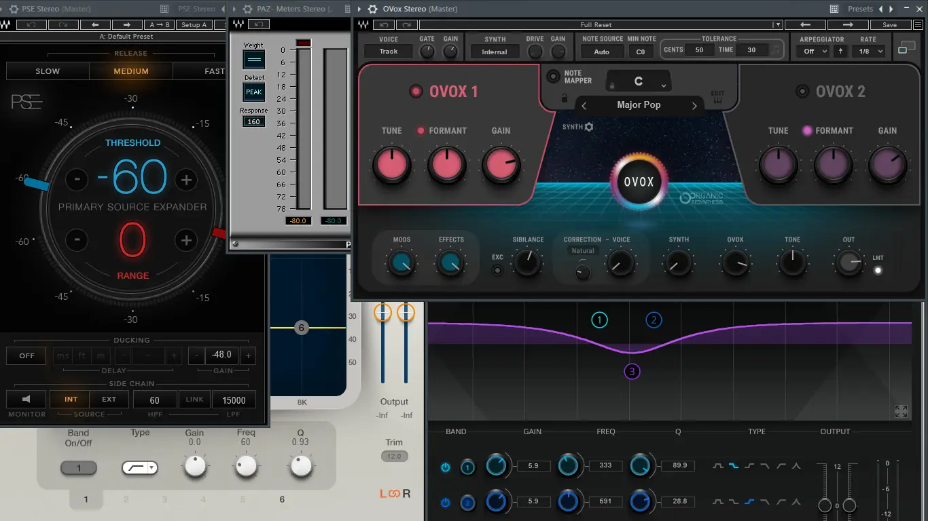The width and height of the screenshot is (928, 521).
Task: Open the RATE 1/8 dropdown
Action: click(x=869, y=51)
